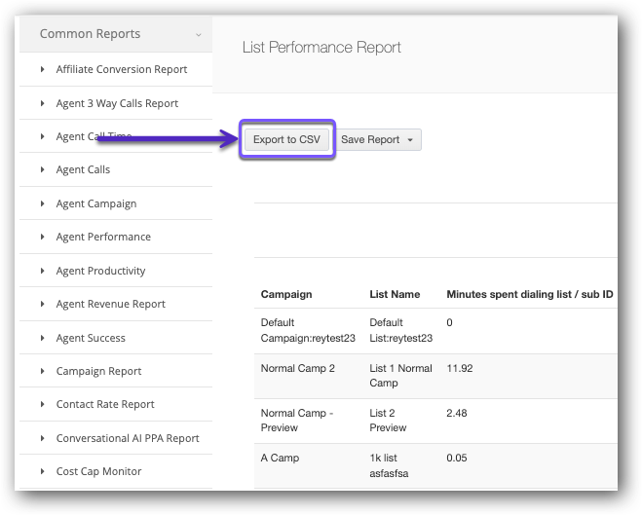Viewport: 642px width, 515px height.
Task: Select the Default List:reytest23 cell
Action: (400, 331)
